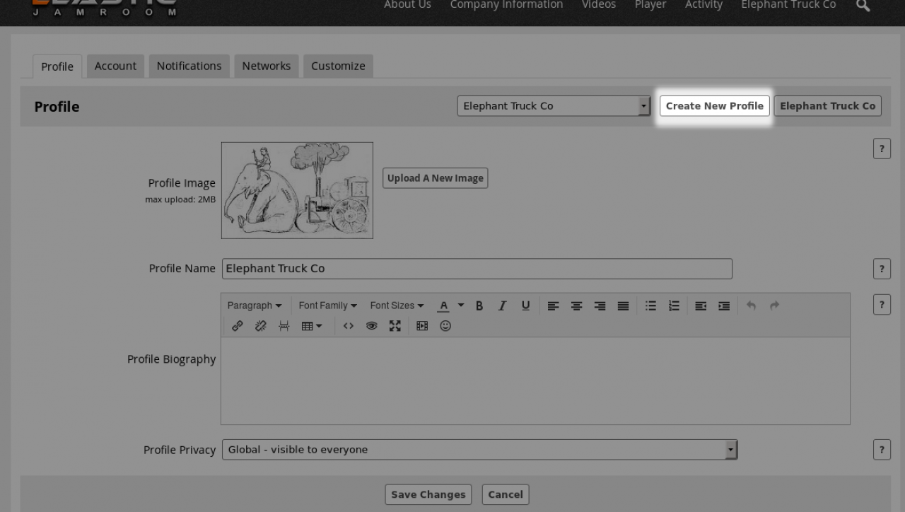Click the insert media icon
The width and height of the screenshot is (905, 512).
coord(422,326)
